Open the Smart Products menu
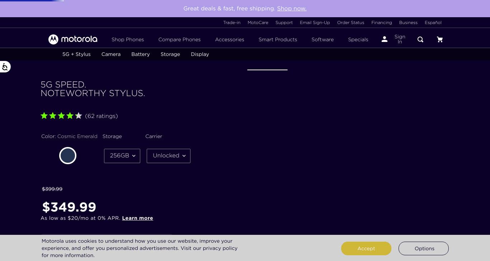This screenshot has height=261, width=490. [278, 39]
